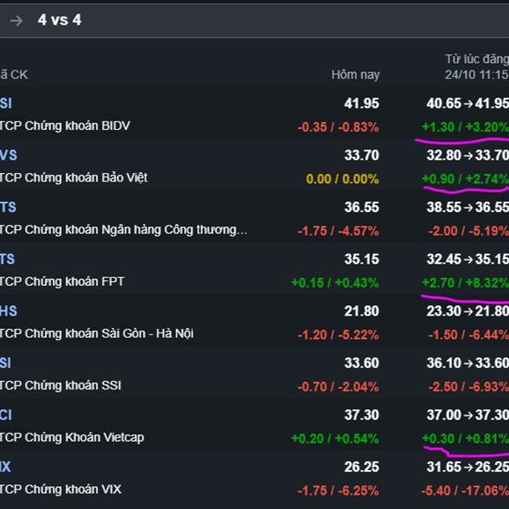
Task: Sort by the "Hôm nay" column header
Action: click(355, 75)
